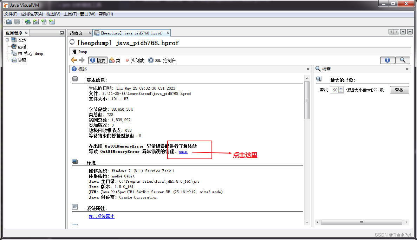Click the 系统属性 section icon
Viewport: 417px width, 240px height.
[x=75, y=207]
